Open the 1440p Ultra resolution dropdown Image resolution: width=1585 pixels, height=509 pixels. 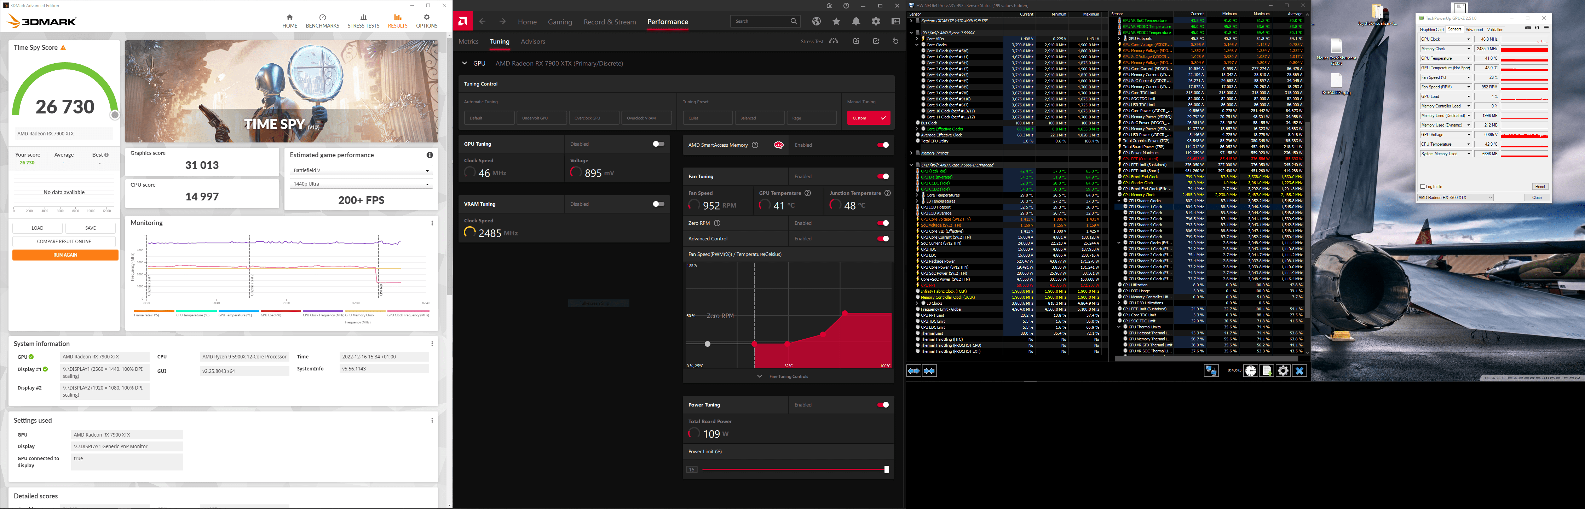pyautogui.click(x=361, y=184)
